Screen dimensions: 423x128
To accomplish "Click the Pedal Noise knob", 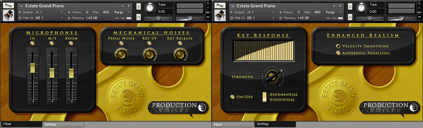I will [121, 54].
